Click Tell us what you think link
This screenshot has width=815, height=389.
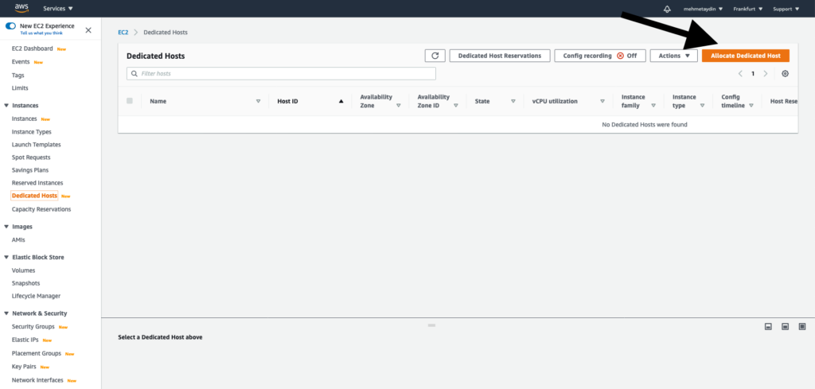(x=40, y=33)
